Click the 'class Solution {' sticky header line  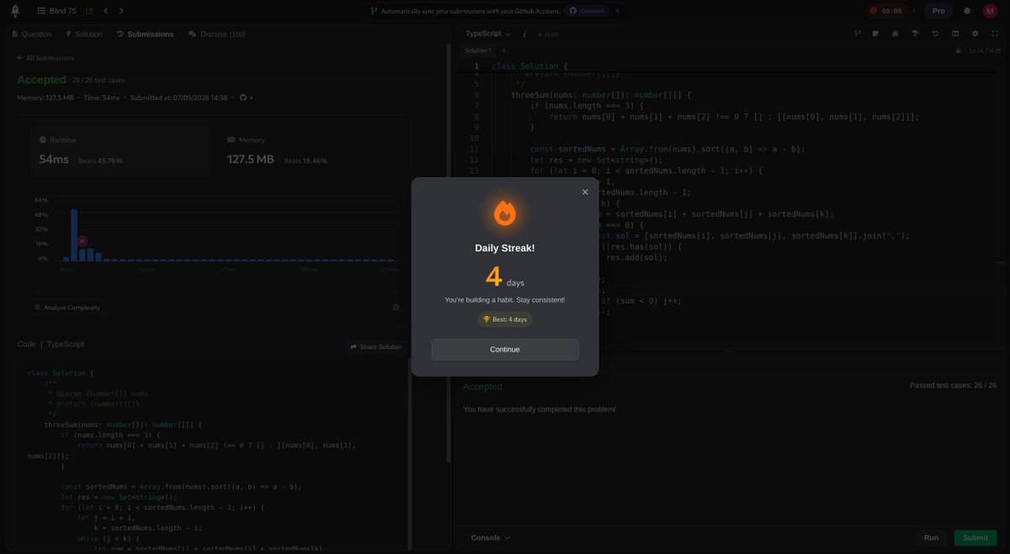click(x=530, y=66)
